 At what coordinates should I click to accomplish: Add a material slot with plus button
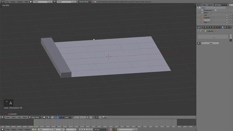coord(231,36)
